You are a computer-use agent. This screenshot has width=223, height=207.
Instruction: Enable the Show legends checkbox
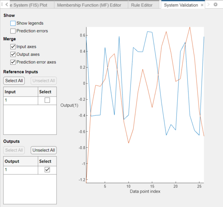tap(13, 23)
